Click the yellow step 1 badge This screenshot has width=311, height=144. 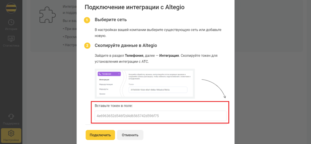87,20
